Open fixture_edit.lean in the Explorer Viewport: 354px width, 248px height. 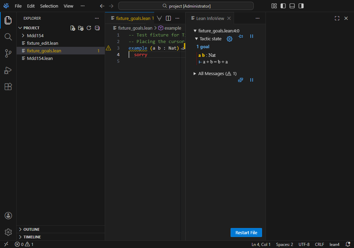tap(42, 43)
